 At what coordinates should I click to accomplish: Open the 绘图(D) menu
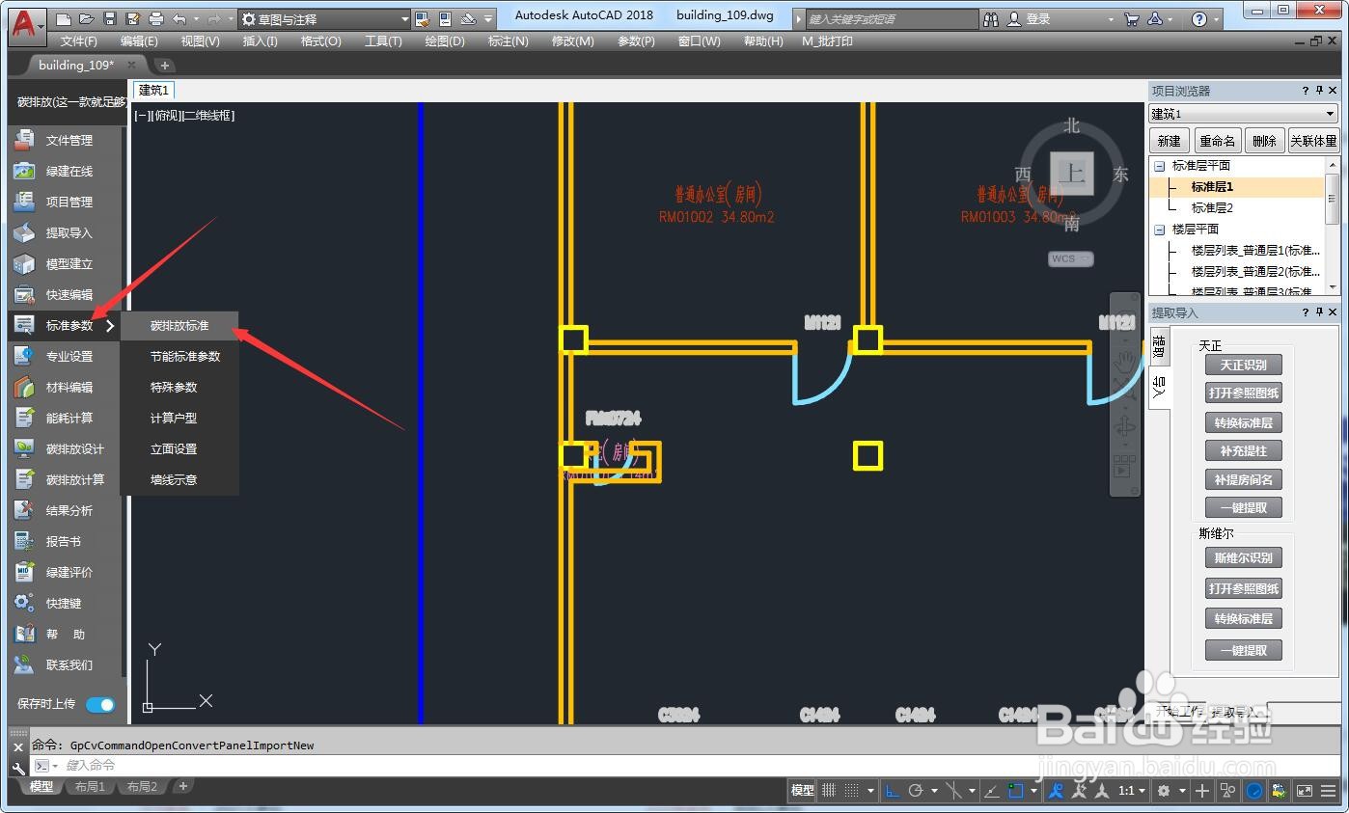point(445,41)
